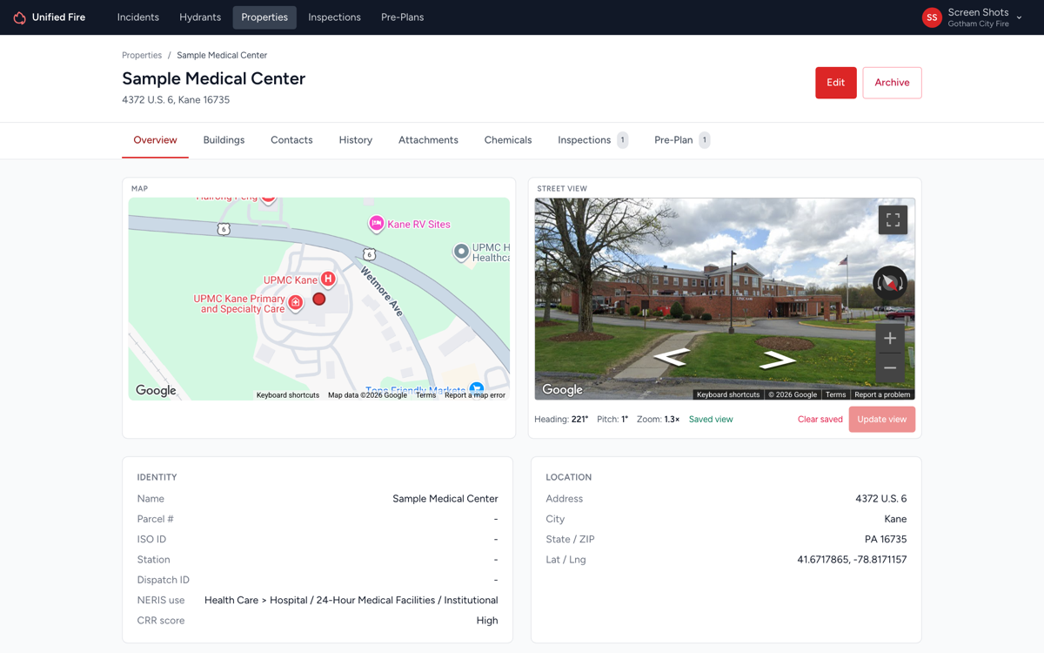Image resolution: width=1044 pixels, height=653 pixels.
Task: Click Clear saved link
Action: pos(820,420)
